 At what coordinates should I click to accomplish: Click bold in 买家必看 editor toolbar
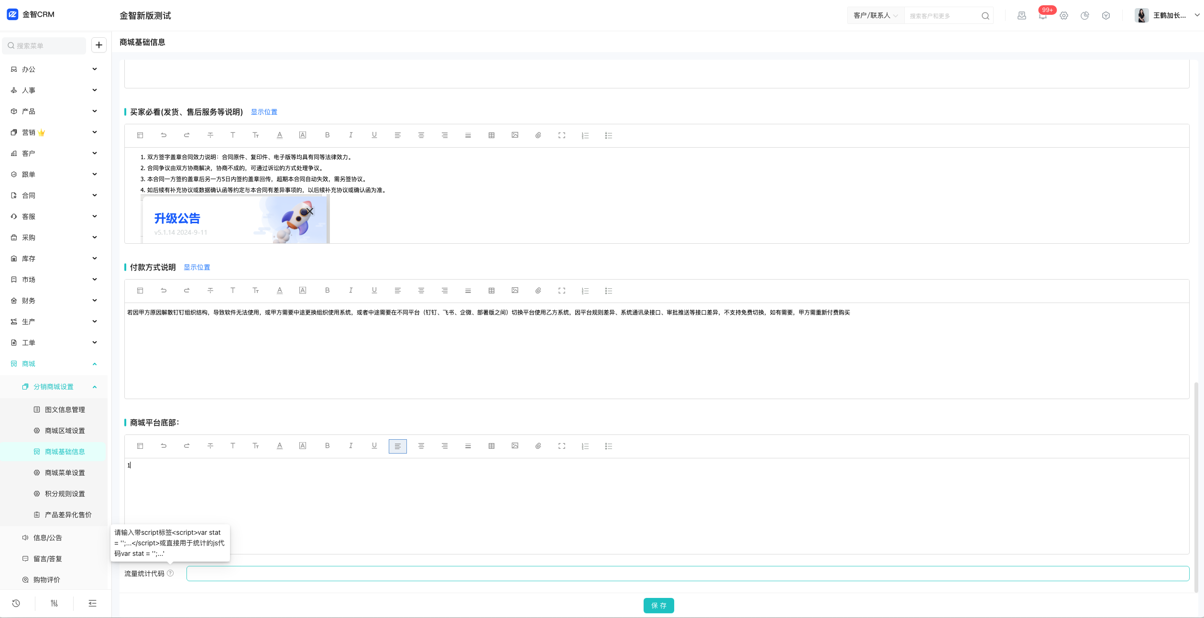point(327,135)
